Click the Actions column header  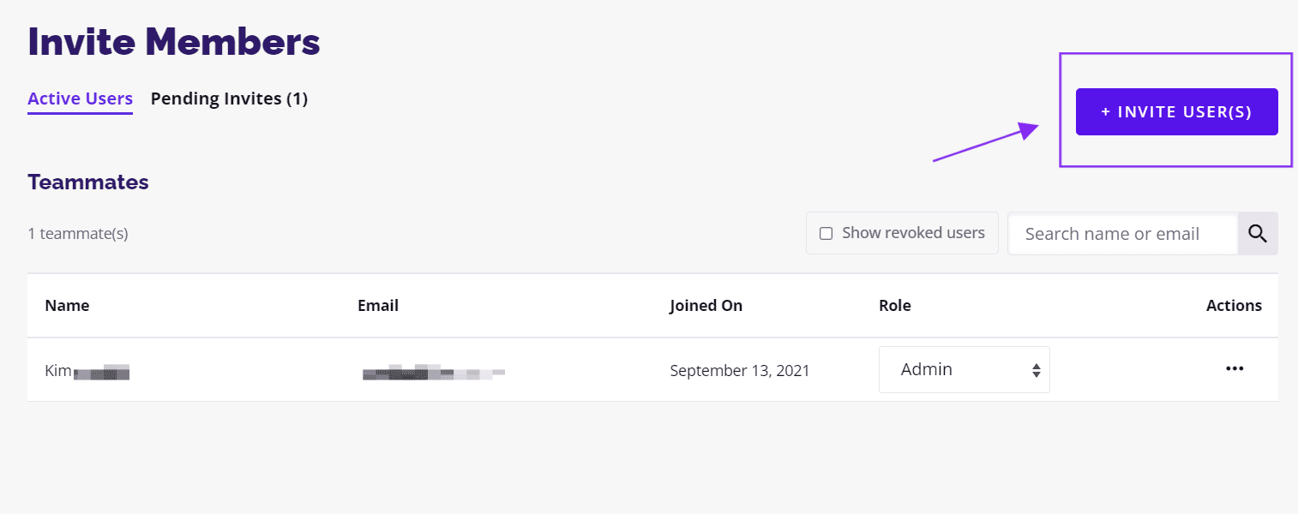click(x=1234, y=306)
